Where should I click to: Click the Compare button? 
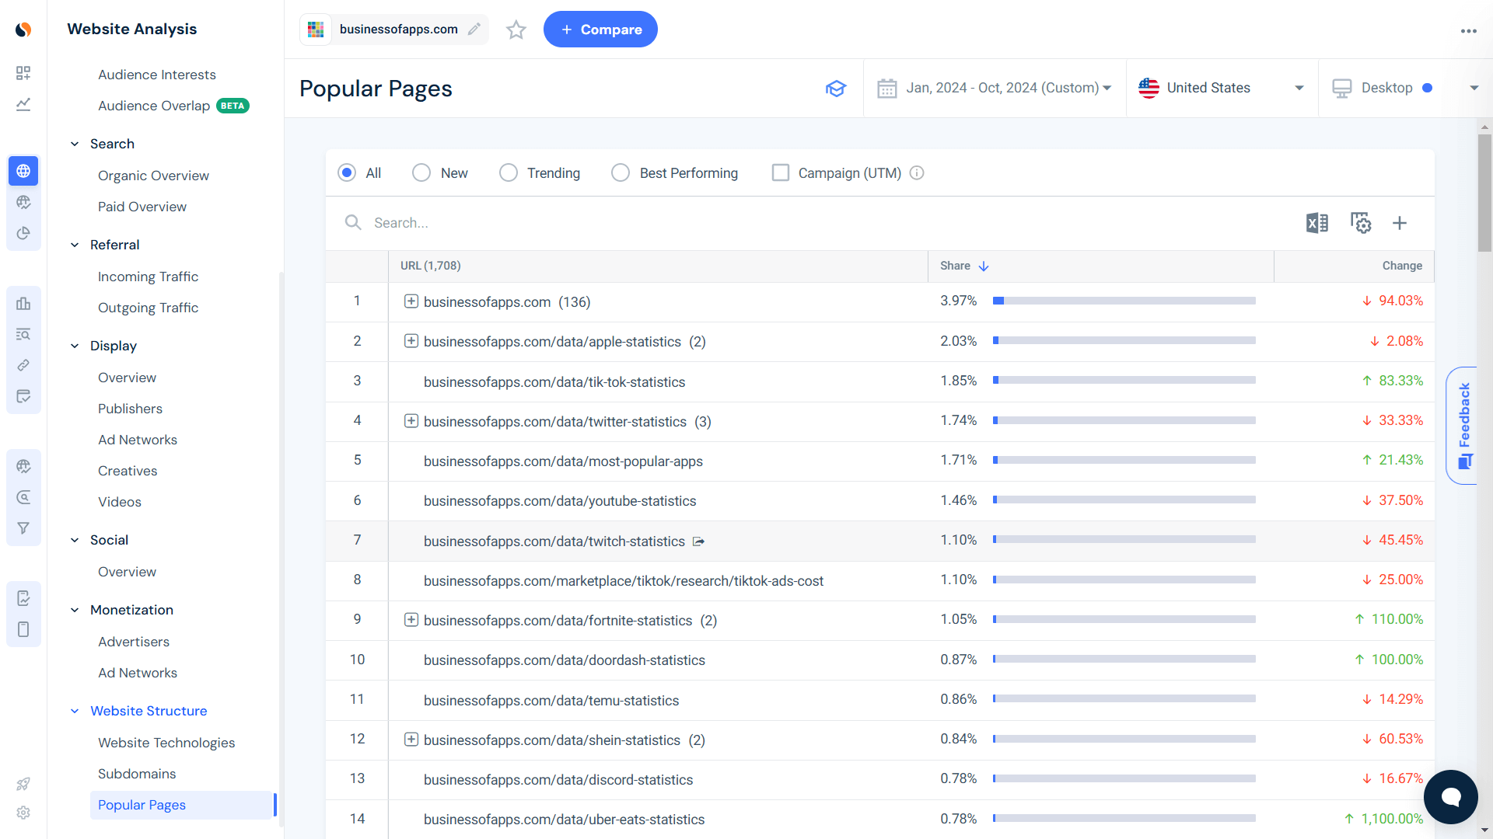tap(600, 29)
